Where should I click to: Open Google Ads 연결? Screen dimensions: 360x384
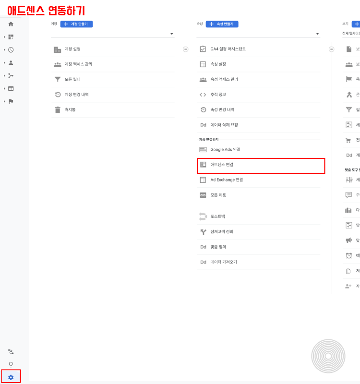click(x=258, y=150)
